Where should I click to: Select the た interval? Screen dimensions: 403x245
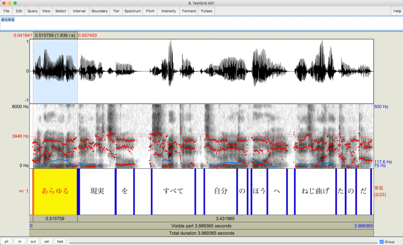tap(341, 191)
